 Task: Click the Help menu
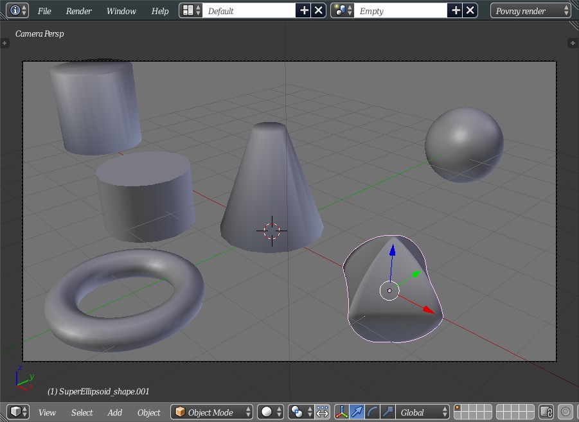pyautogui.click(x=160, y=11)
